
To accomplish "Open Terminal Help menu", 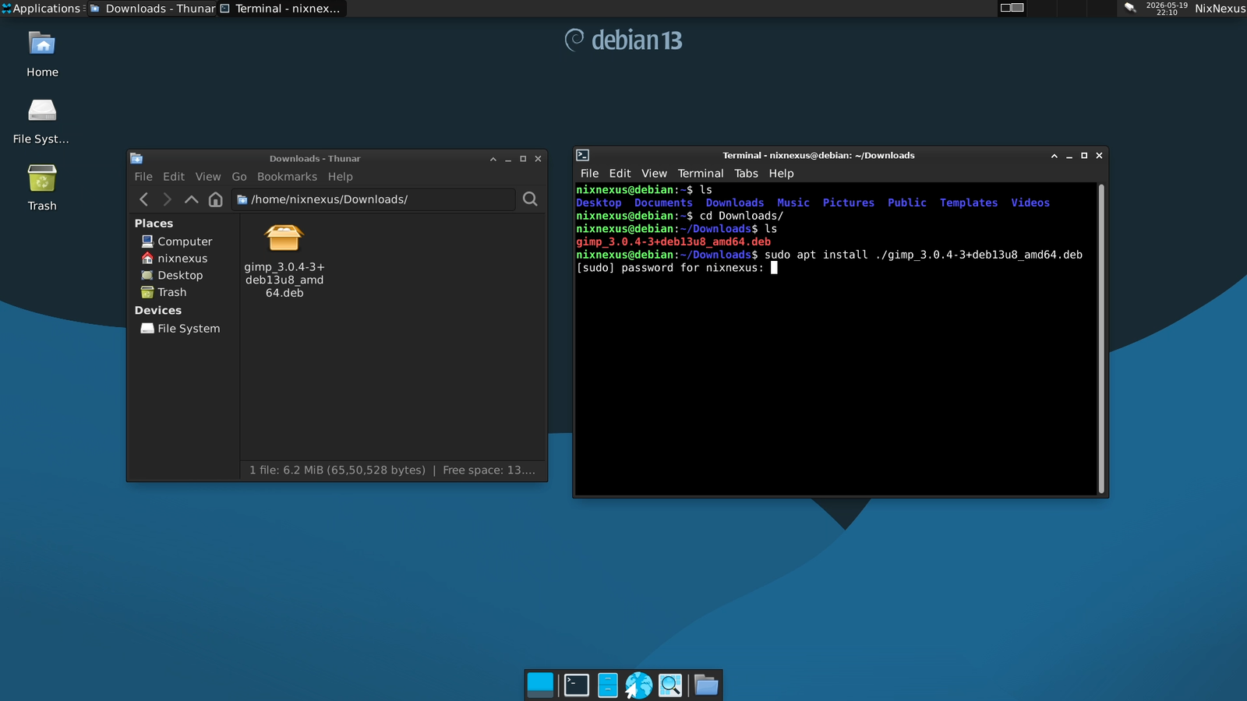I will [782, 174].
